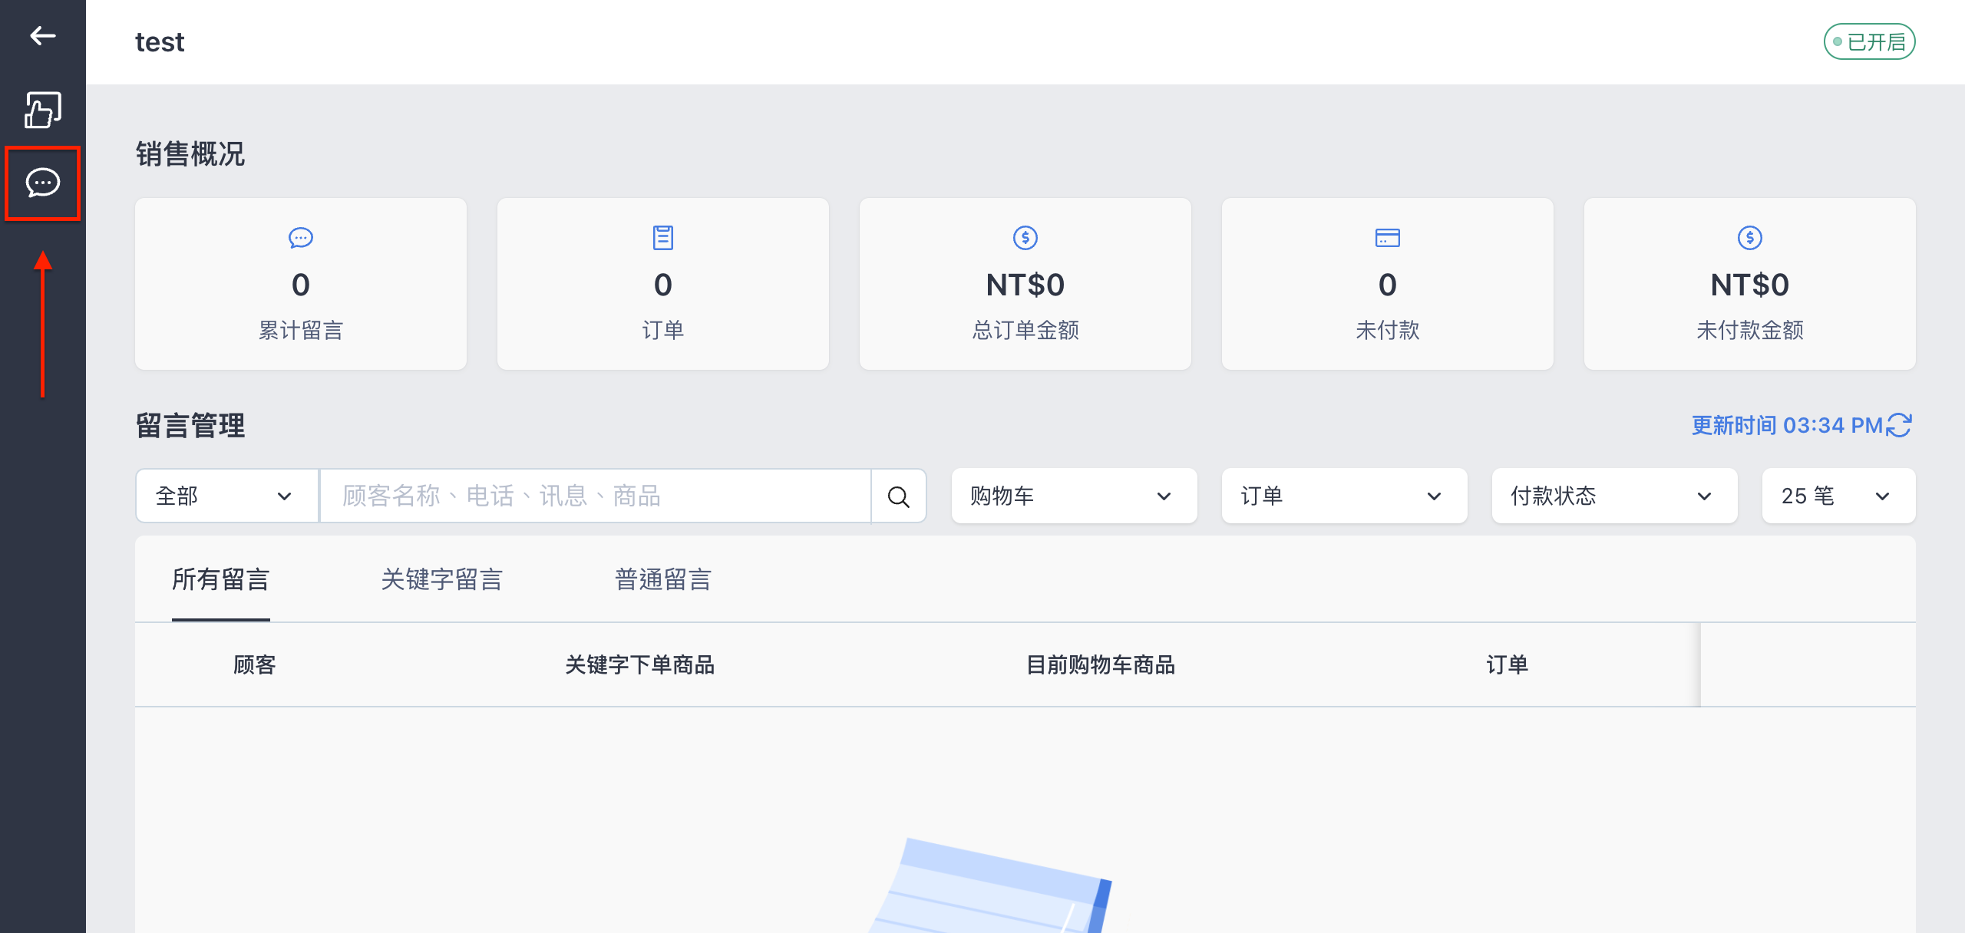Click the 未付款金额 label
Screen dimensions: 1965x933
pyautogui.click(x=1750, y=330)
